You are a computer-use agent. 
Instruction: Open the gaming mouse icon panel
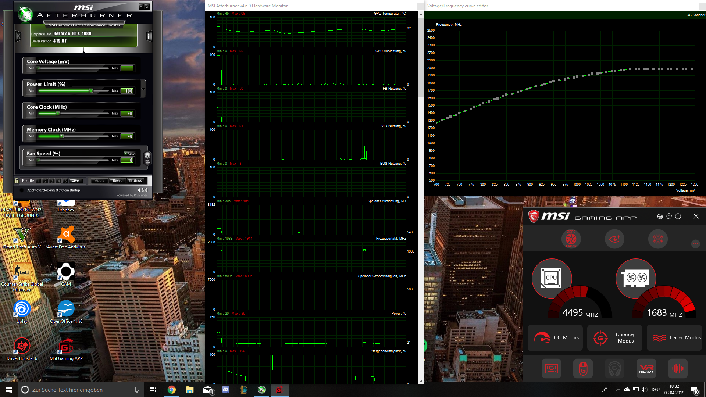point(583,368)
